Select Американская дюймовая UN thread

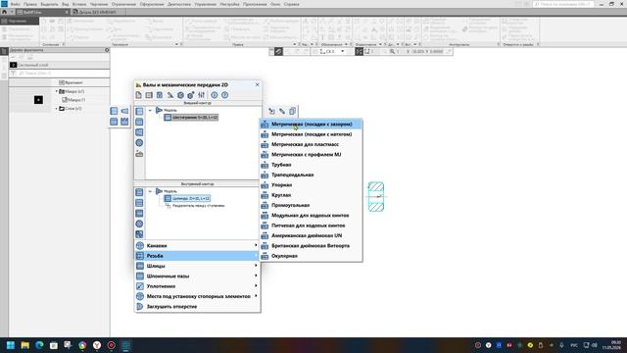click(x=312, y=235)
